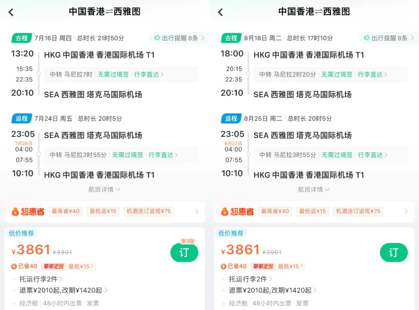The height and width of the screenshot is (310, 419).
Task: Select the 去程 departure tag for 7月16日
Action: 21,38
